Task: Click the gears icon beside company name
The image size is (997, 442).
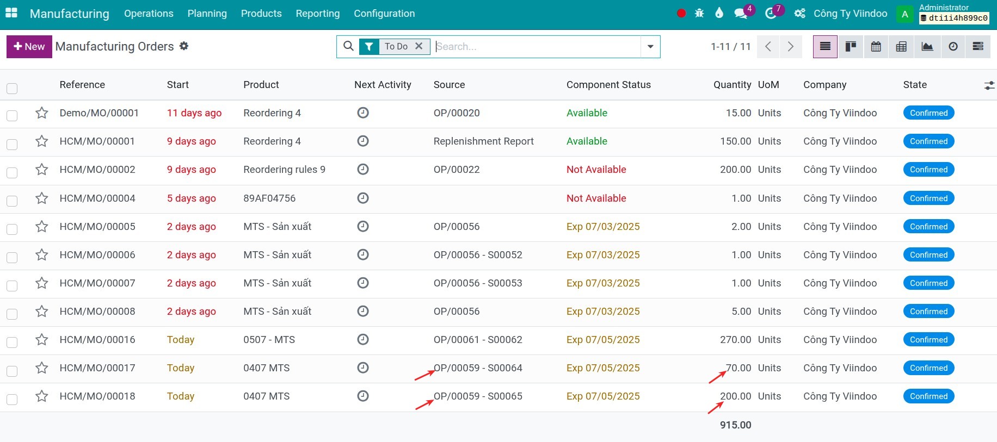Action: pos(799,14)
